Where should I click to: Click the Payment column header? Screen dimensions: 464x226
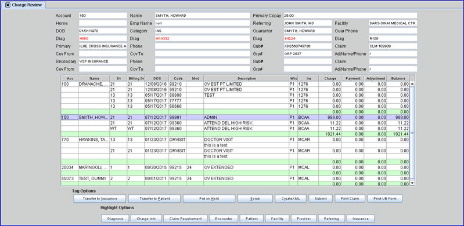click(x=353, y=78)
